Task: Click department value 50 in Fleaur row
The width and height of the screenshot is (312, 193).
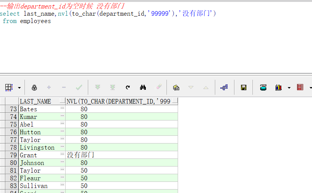Action: point(122,178)
